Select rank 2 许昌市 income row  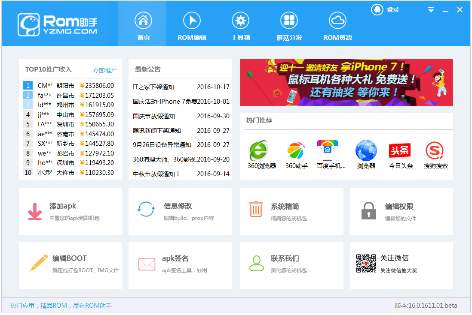69,96
